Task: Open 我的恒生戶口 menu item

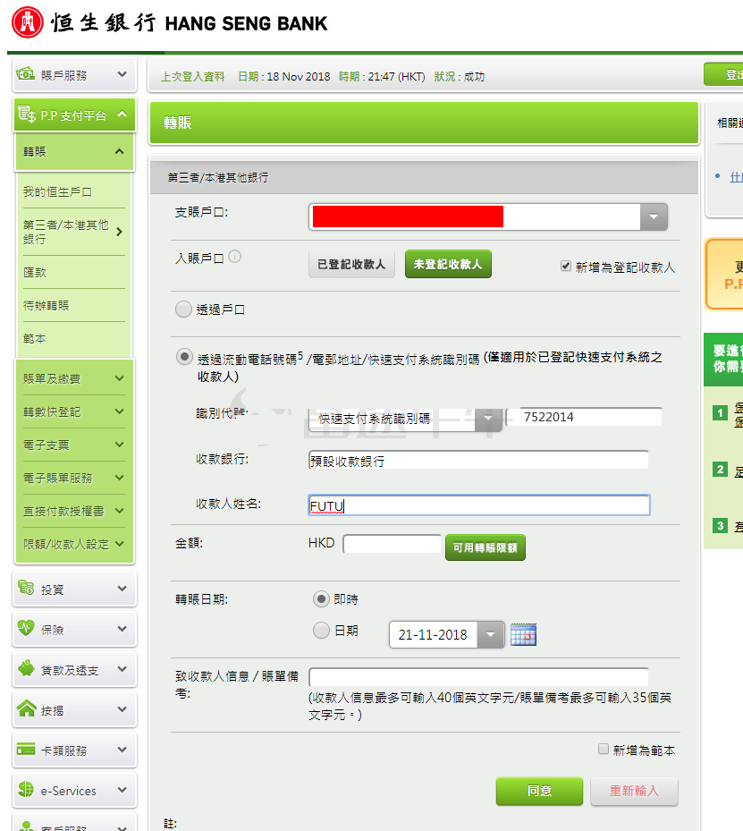Action: point(74,191)
